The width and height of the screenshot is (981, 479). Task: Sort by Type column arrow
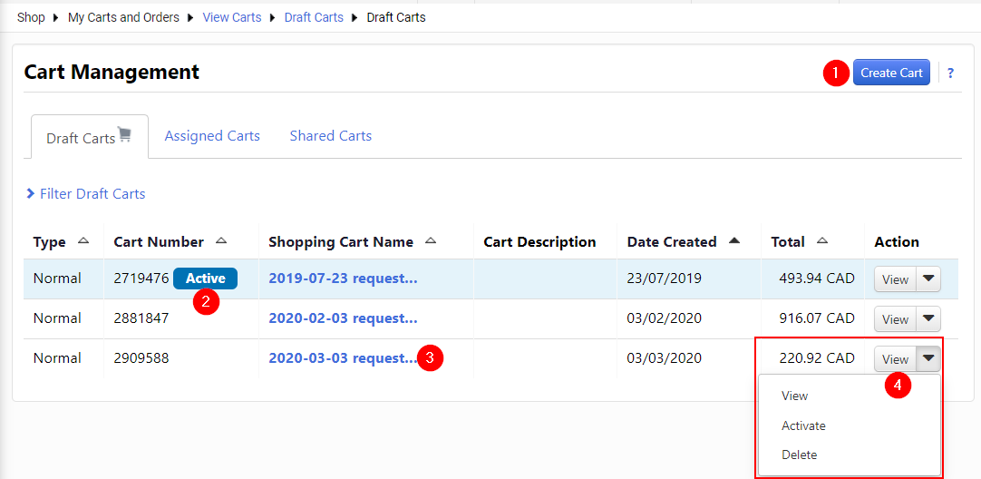tap(83, 241)
